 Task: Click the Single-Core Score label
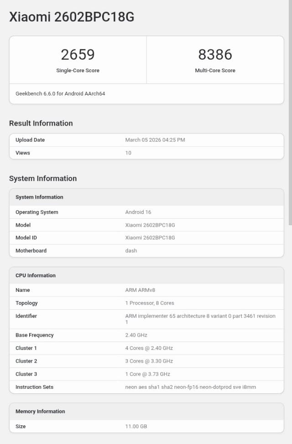pos(78,70)
